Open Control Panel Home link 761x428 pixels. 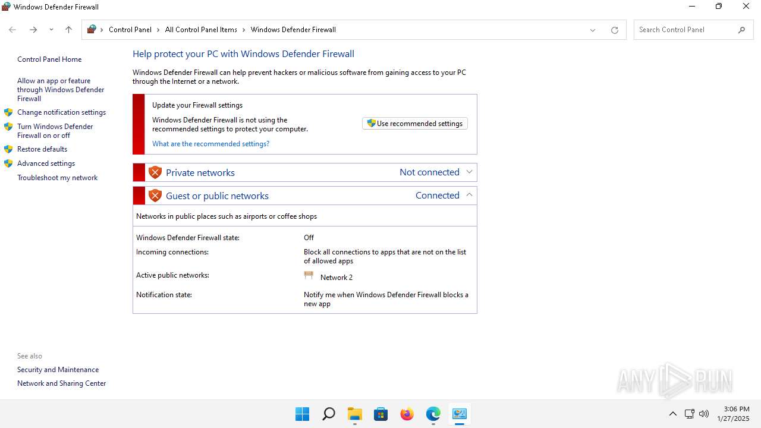point(49,59)
